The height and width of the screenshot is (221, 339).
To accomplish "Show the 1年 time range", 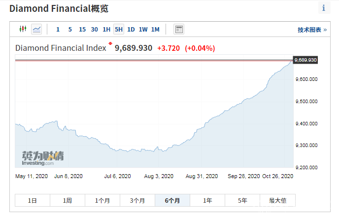I will 207,200.
